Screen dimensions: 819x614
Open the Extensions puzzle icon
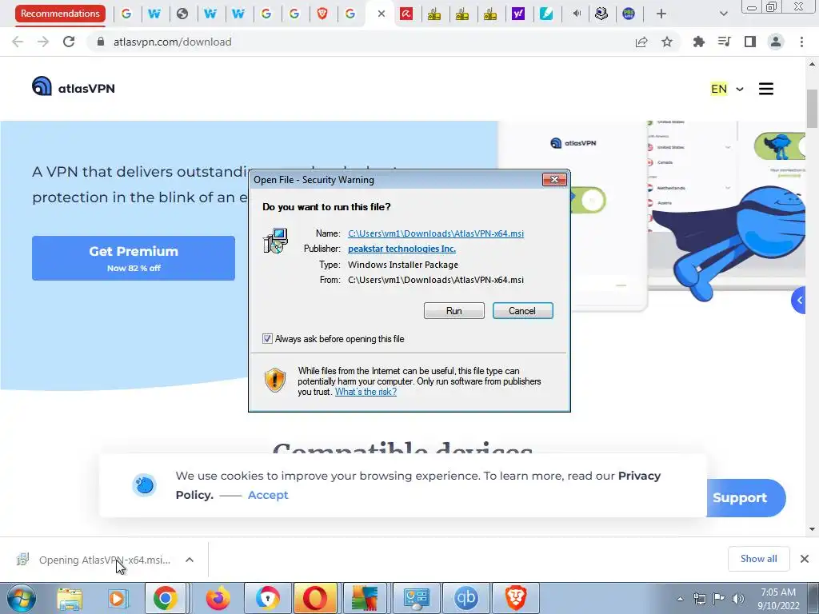tap(698, 42)
